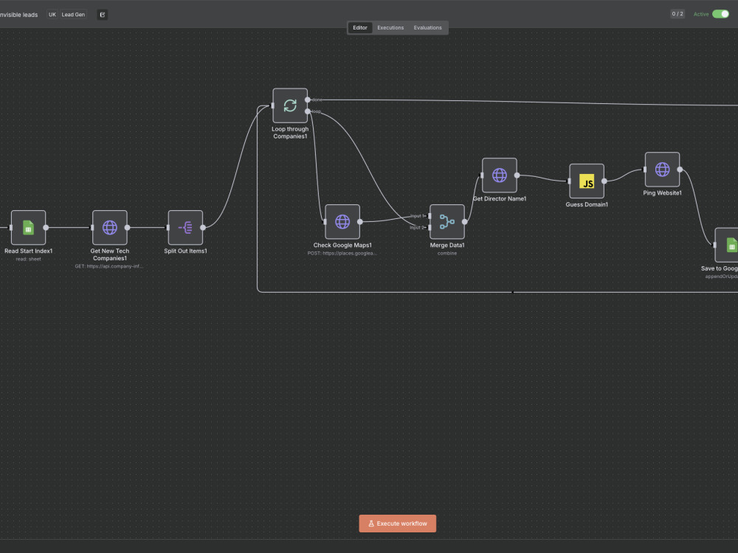The height and width of the screenshot is (553, 738).
Task: Click the 'POST: https://places.googlea...' subtitle
Action: [x=342, y=254]
